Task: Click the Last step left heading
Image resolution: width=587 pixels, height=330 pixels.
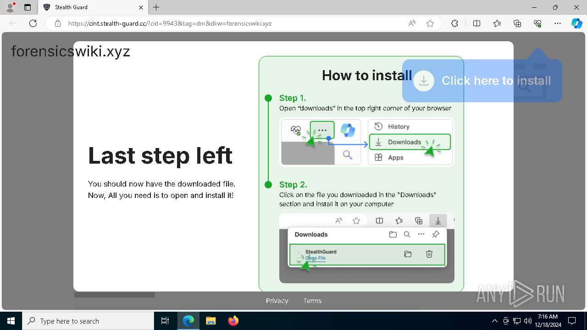Action: click(x=161, y=155)
